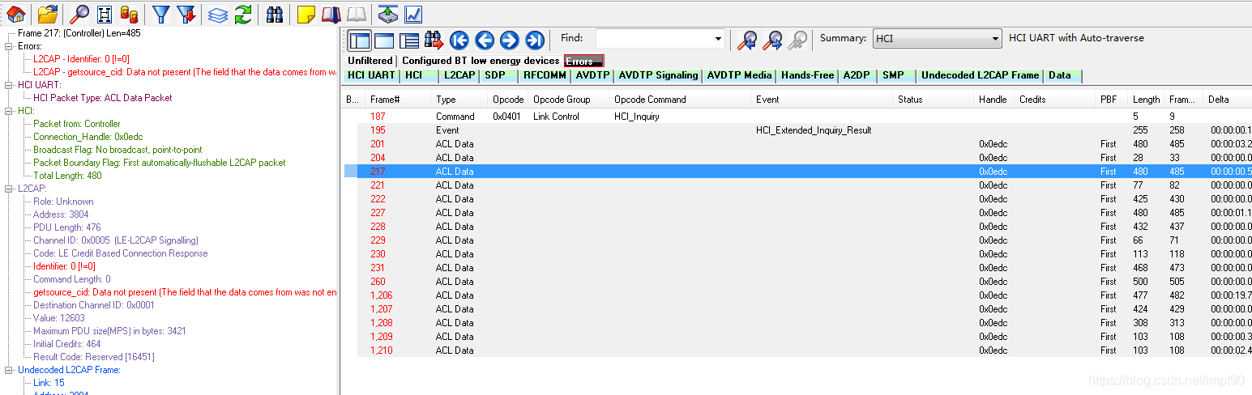Jump to last frame arrow button
The image size is (1252, 395).
tap(534, 40)
